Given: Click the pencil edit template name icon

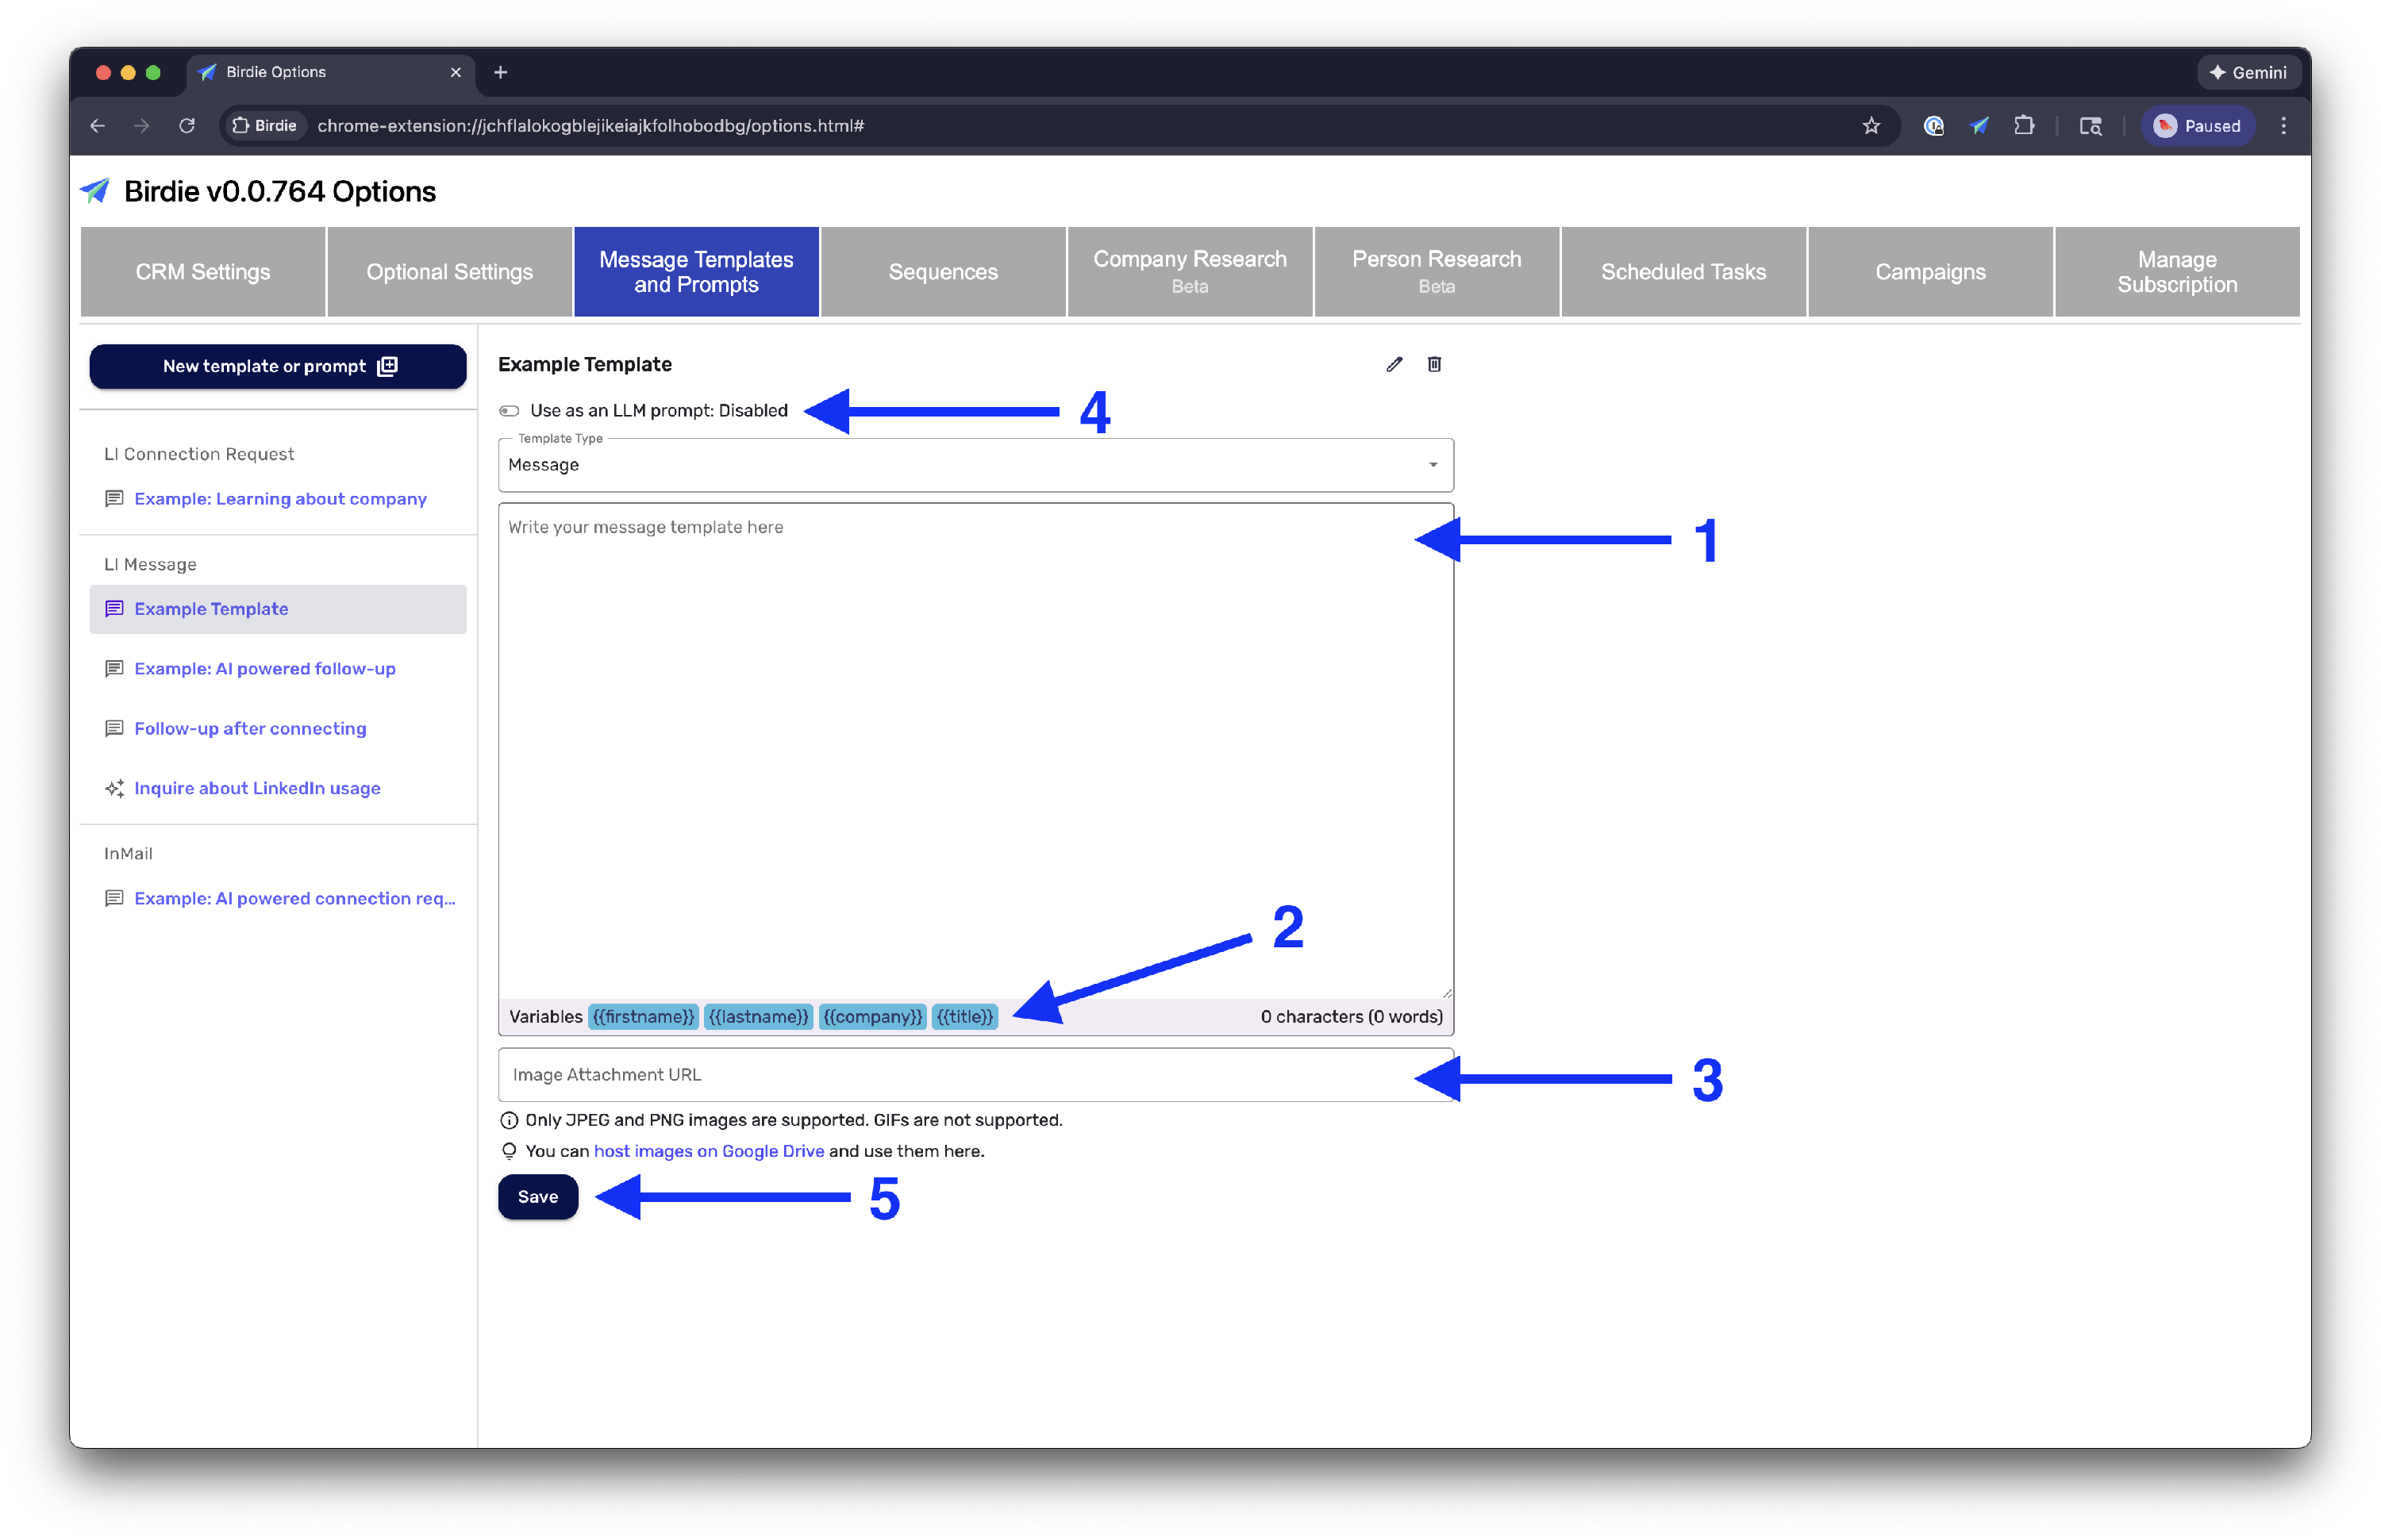Looking at the screenshot, I should tap(1394, 364).
